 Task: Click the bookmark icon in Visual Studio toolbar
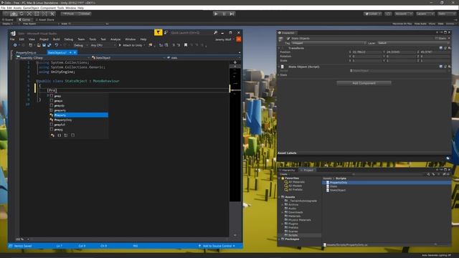[186, 45]
